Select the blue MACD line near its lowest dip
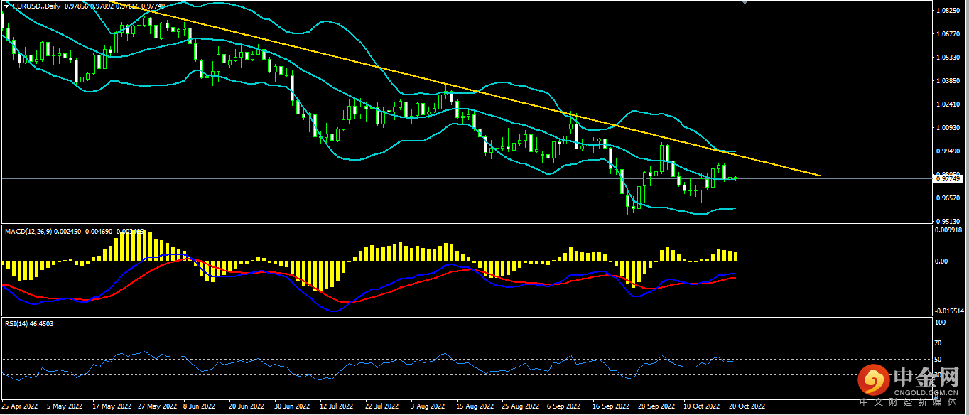Viewport: 969px width, 415px height. 331,311
